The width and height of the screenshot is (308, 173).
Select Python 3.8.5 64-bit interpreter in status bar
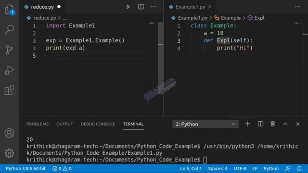(x=26, y=169)
